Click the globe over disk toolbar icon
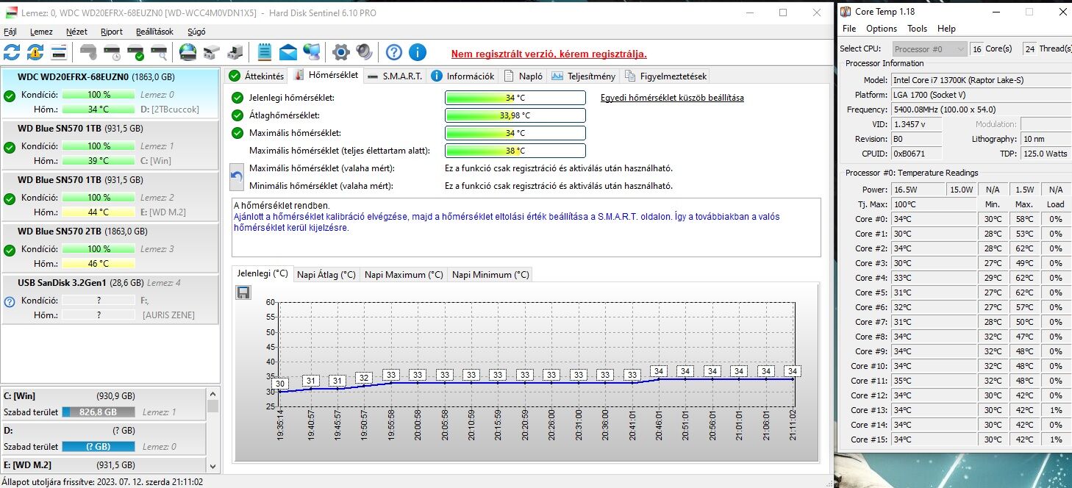The image size is (1072, 488). click(188, 52)
